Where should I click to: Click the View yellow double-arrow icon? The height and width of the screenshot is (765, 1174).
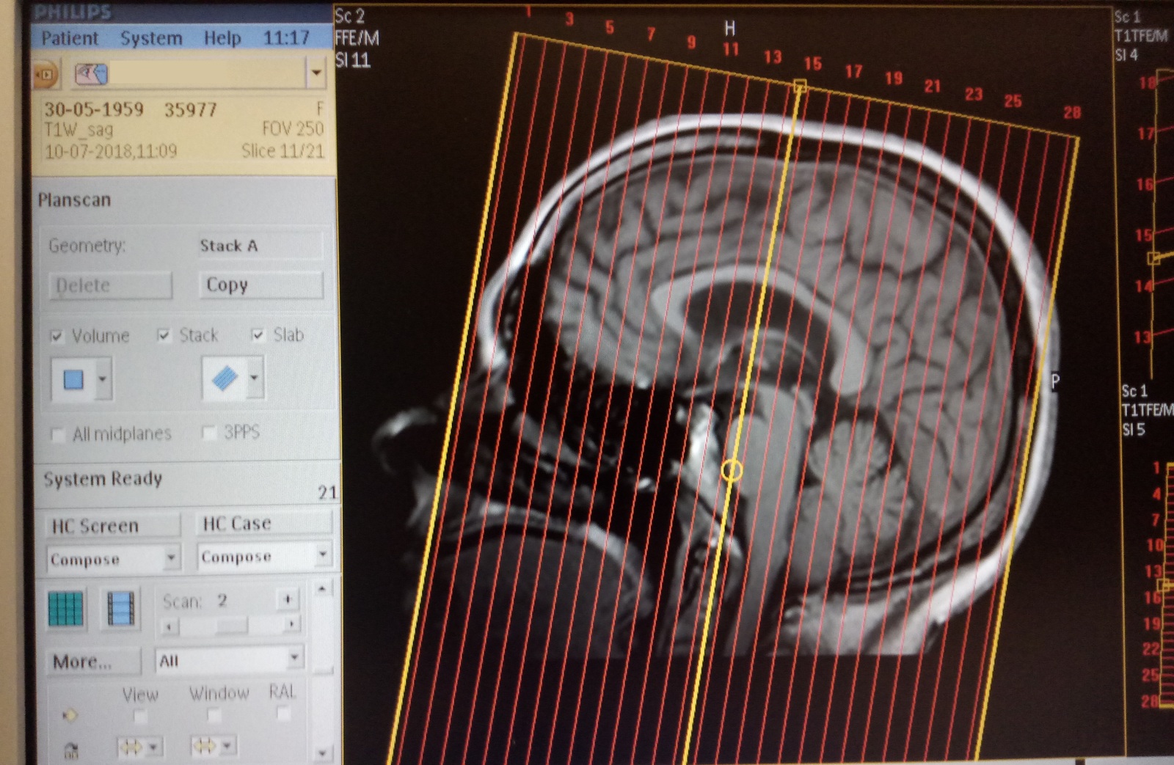pos(131,747)
